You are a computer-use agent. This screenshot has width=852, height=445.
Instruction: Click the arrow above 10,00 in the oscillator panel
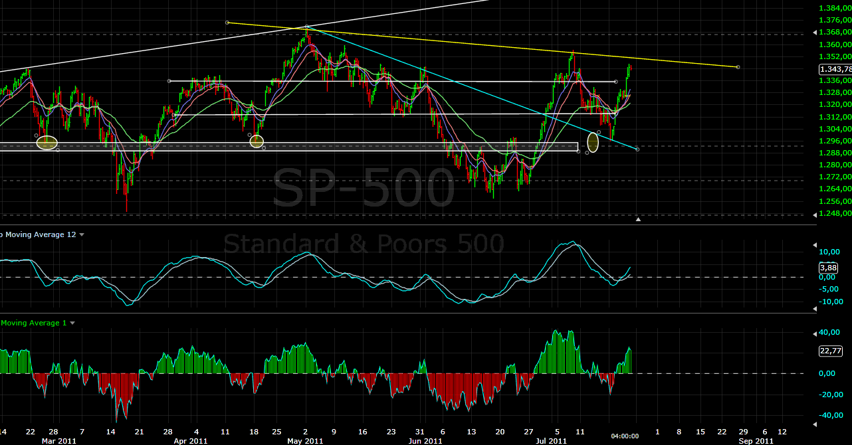pyautogui.click(x=815, y=244)
